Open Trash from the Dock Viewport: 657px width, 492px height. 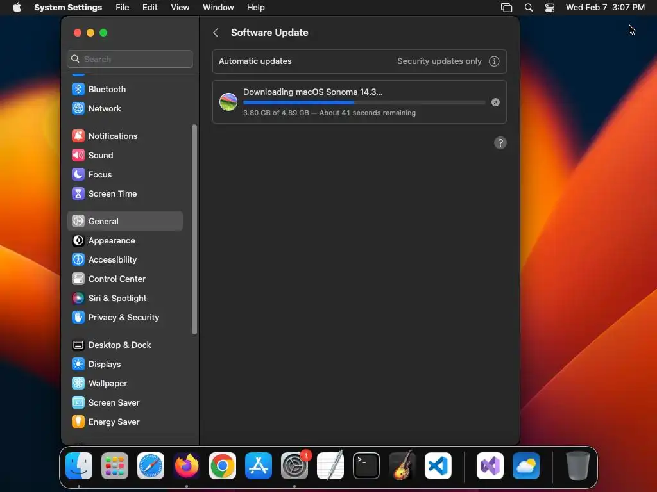(578, 466)
